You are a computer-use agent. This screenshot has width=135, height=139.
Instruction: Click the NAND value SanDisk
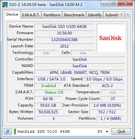[x=80, y=66]
